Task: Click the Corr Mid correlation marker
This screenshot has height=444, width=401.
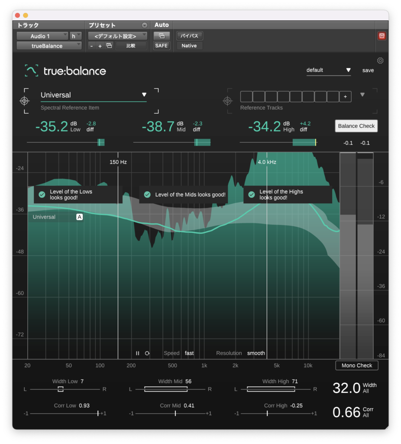Action: point(175,413)
